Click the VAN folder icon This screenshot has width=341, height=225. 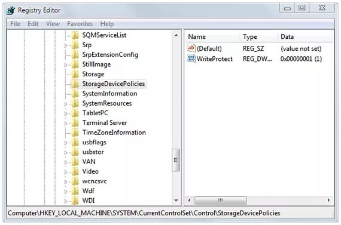(75, 162)
